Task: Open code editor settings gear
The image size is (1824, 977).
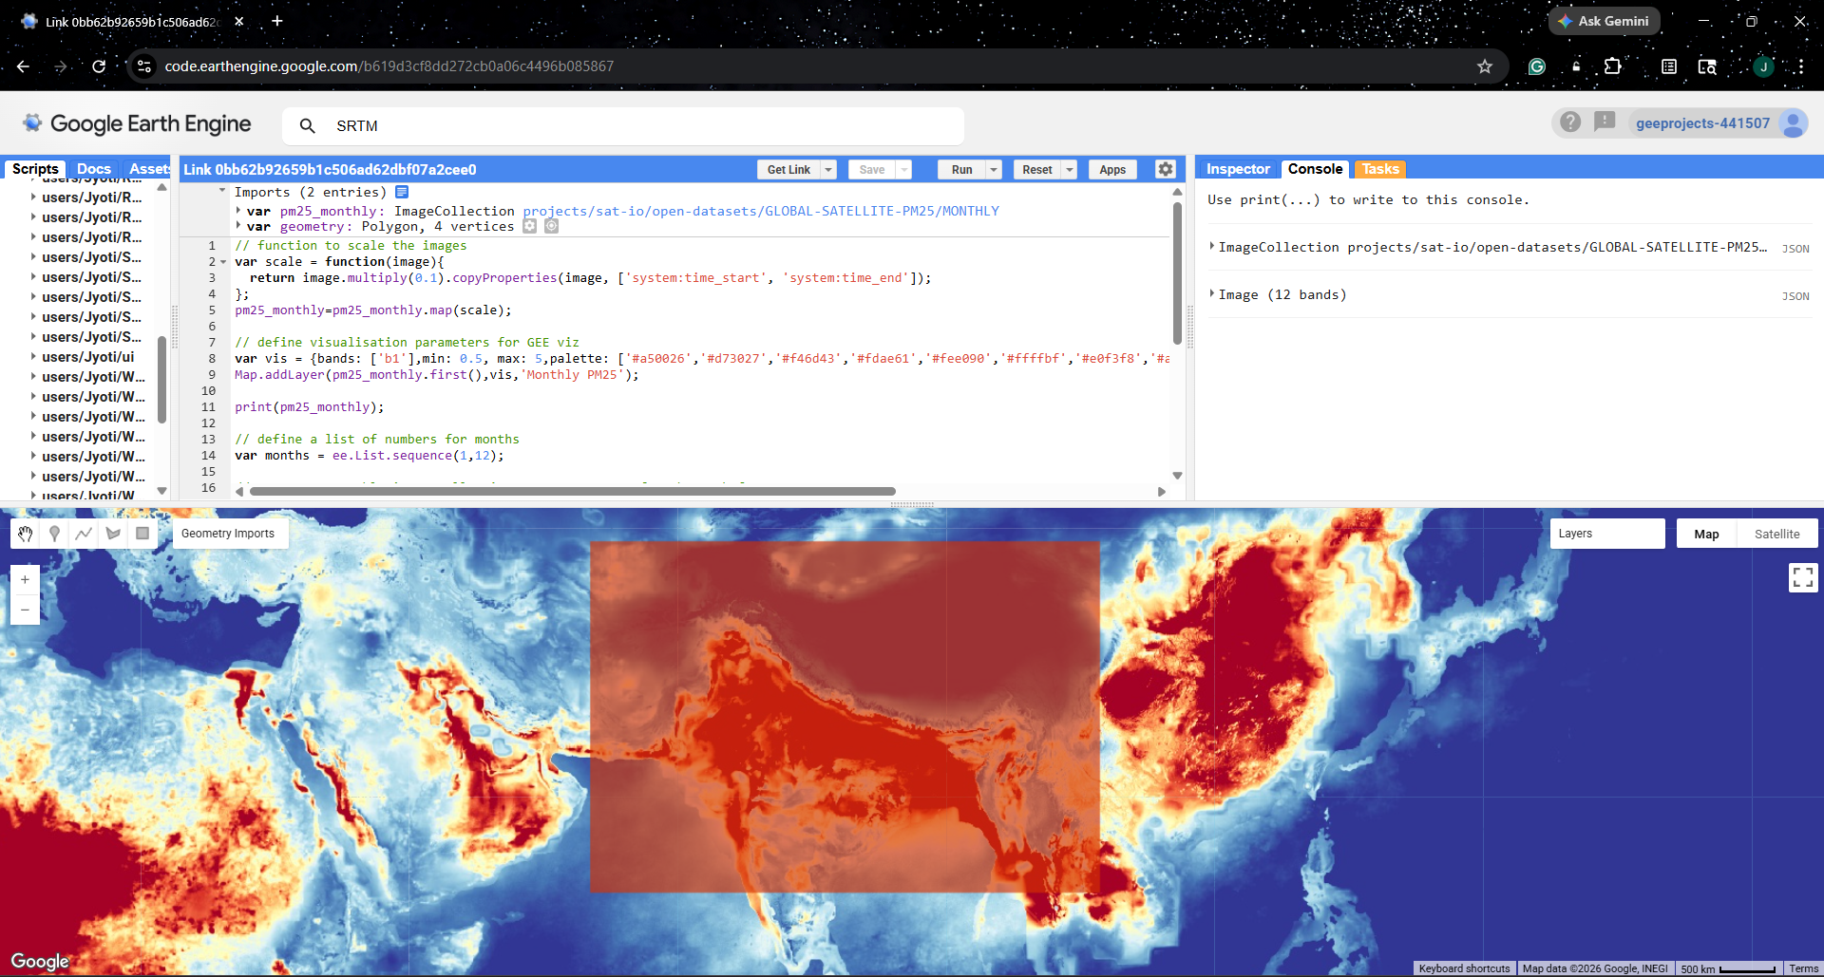Action: [1166, 169]
